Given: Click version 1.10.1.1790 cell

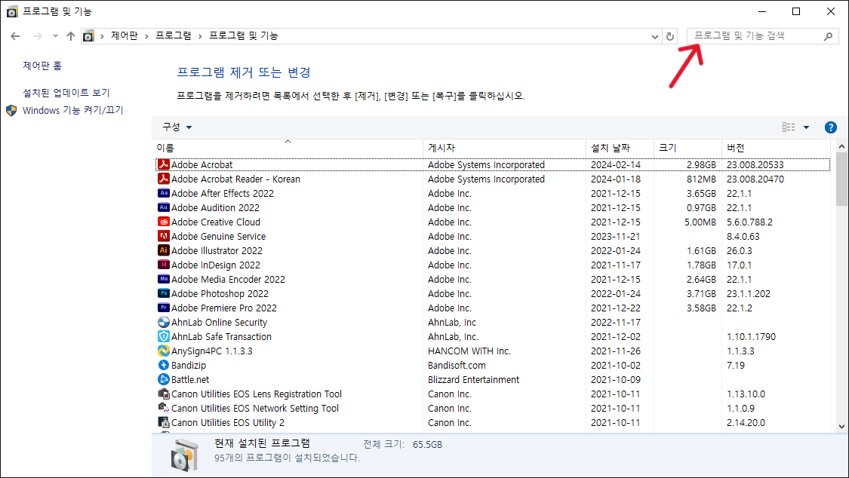Looking at the screenshot, I should pyautogui.click(x=751, y=336).
